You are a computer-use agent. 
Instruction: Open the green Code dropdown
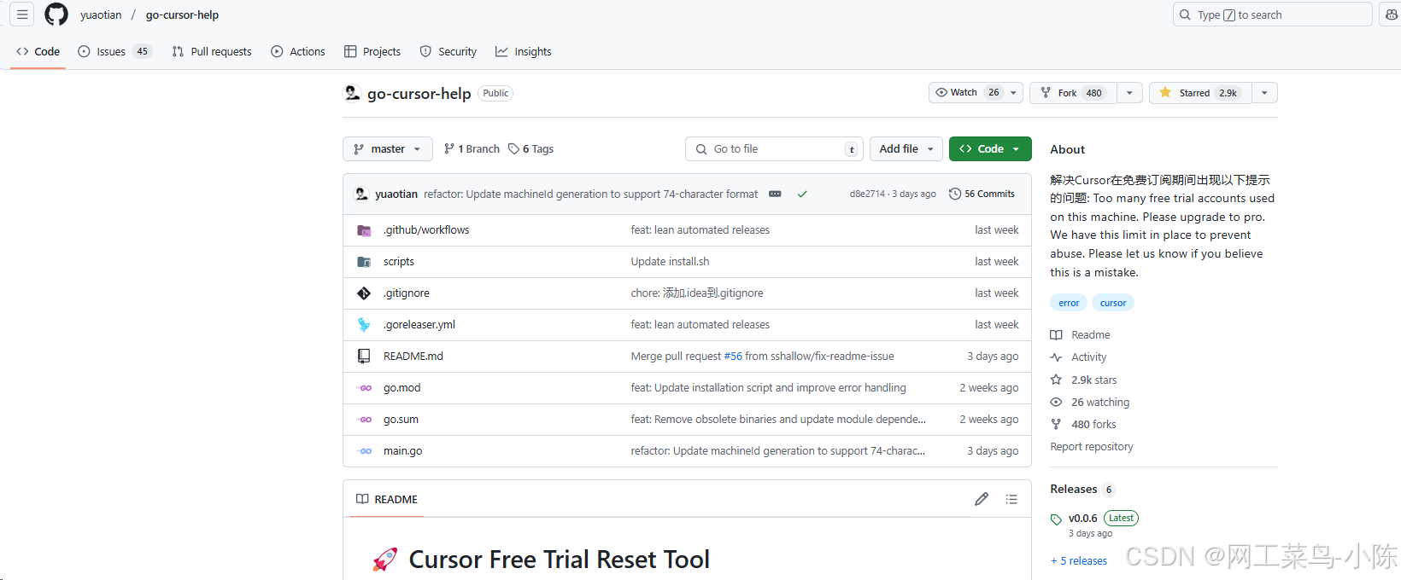[990, 148]
